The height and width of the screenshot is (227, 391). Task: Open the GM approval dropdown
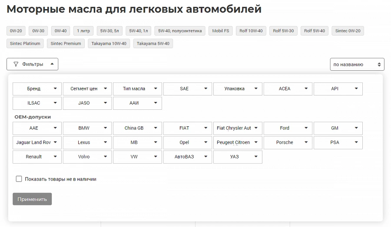[338, 128]
